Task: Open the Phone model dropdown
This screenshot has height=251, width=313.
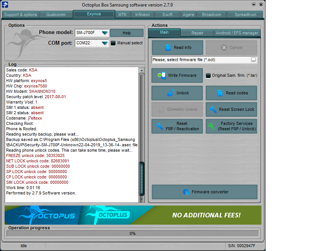Action: click(105, 33)
